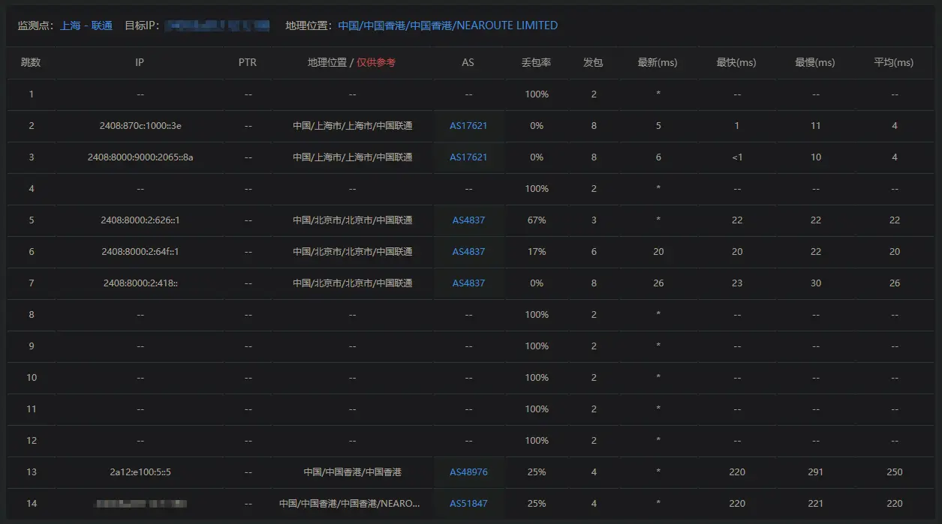942x524 pixels.
Task: Click the blurred target IP at top
Action: 217,25
